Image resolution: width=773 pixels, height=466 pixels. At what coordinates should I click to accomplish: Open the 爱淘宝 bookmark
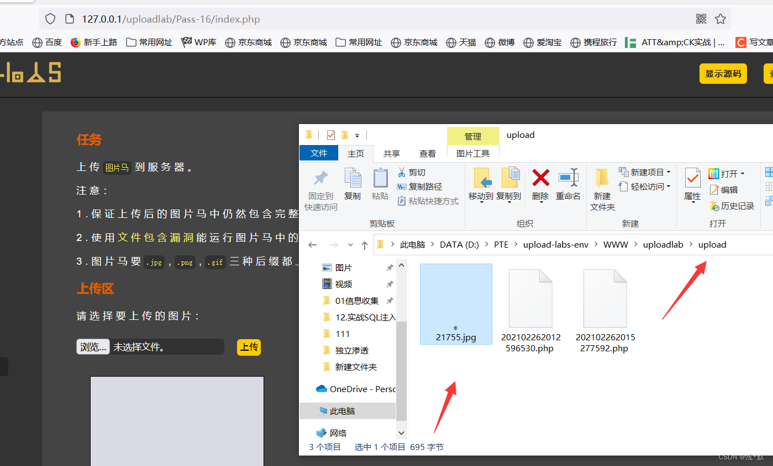pos(543,42)
